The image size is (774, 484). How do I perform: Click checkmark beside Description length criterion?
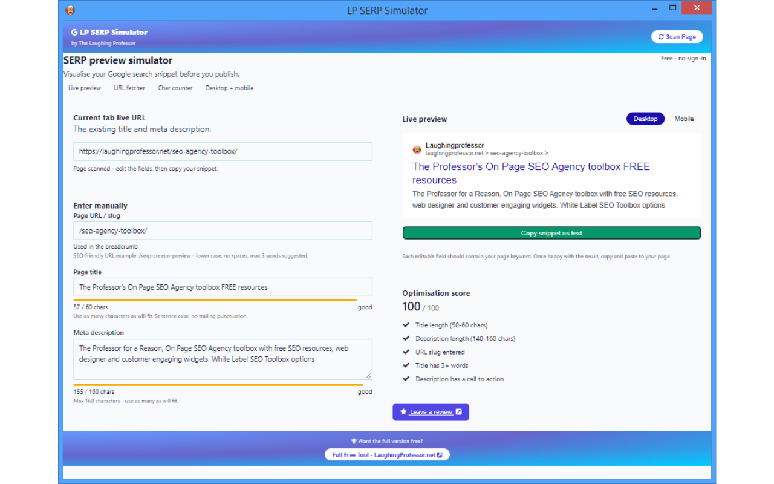406,338
